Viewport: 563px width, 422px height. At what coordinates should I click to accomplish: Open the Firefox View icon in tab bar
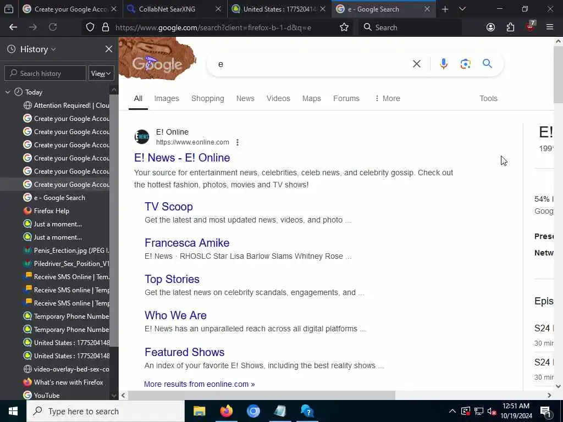coord(9,9)
